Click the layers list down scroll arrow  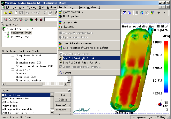tap(52, 112)
